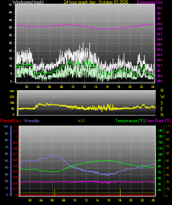The image size is (172, 205).
Task: Click the "270" wind direction axis value
Action: [12, 97]
